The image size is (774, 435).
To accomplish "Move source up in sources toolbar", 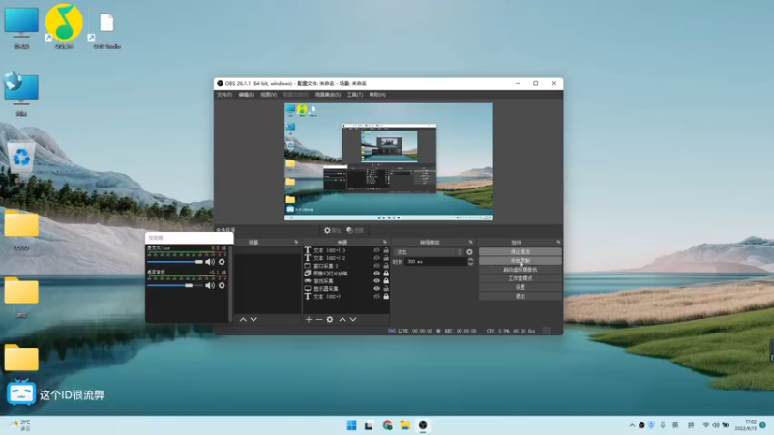I will 342,320.
